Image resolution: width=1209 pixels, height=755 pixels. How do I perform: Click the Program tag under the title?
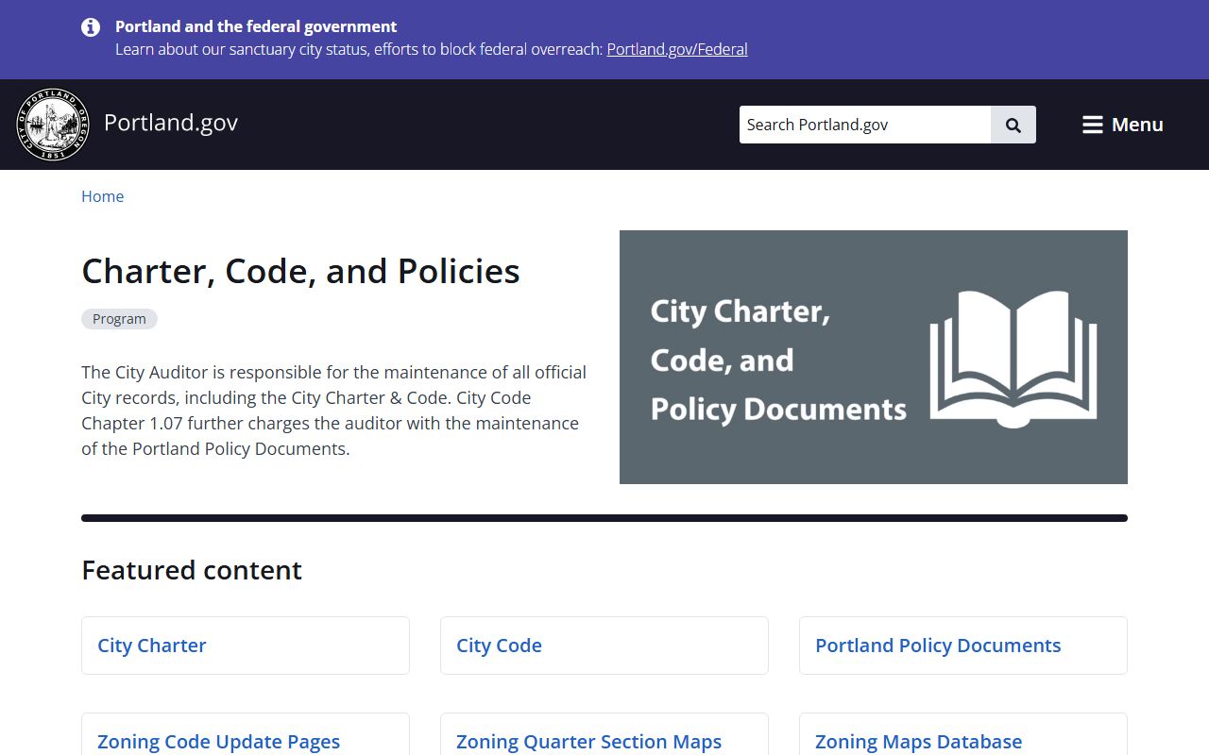[119, 319]
